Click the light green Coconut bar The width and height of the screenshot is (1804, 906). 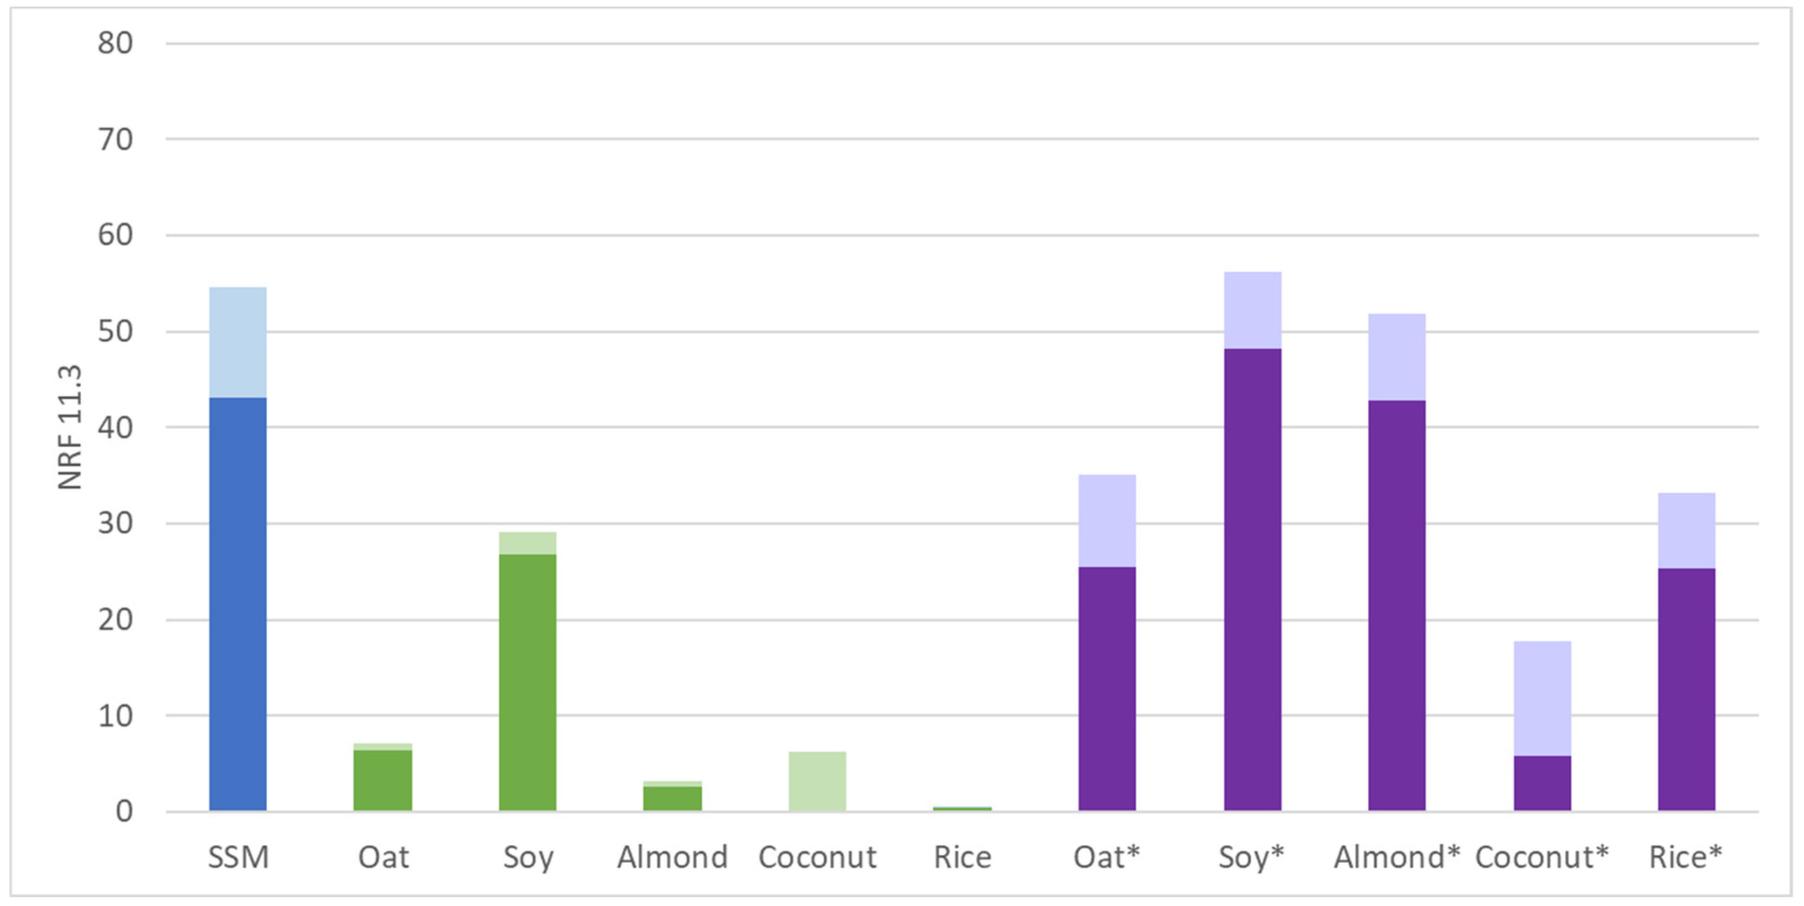pyautogui.click(x=817, y=781)
